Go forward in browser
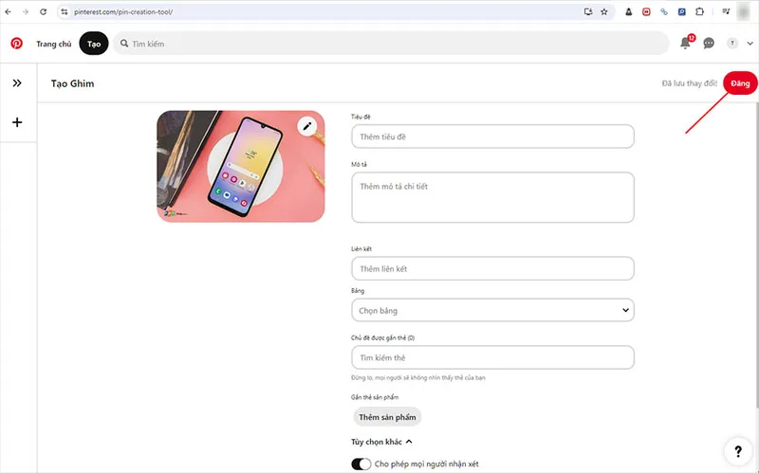 (26, 11)
